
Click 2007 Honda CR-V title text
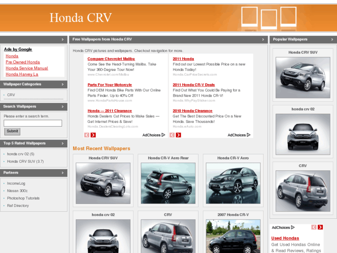click(233, 214)
